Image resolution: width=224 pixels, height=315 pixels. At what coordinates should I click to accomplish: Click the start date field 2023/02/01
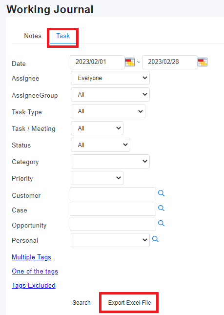pyautogui.click(x=97, y=62)
